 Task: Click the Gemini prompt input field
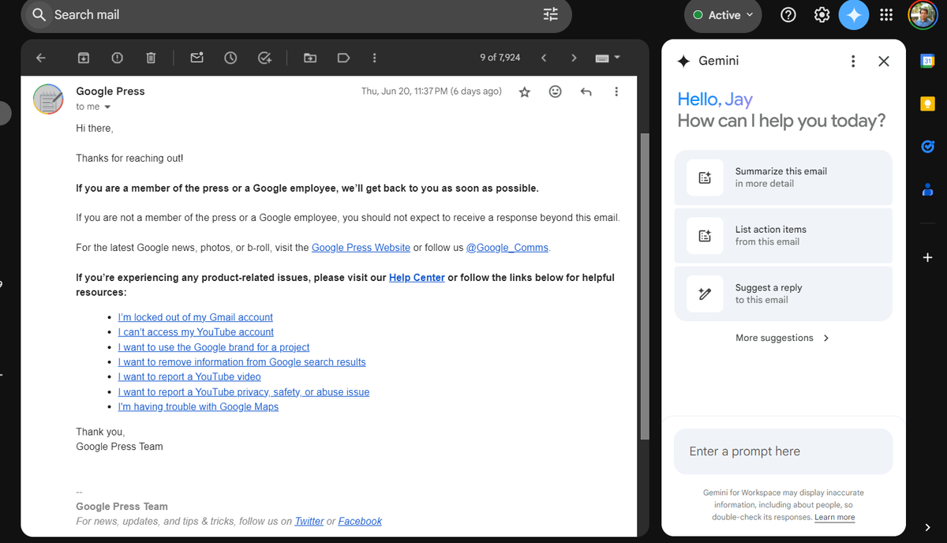tap(782, 451)
